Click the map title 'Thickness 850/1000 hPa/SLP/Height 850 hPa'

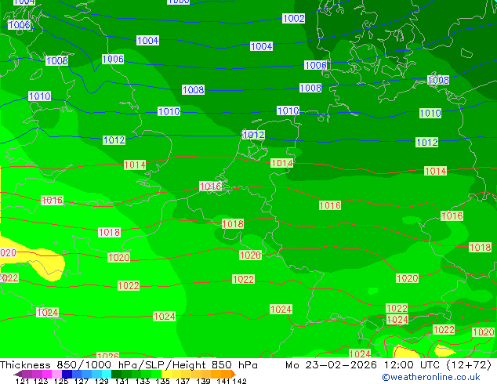click(129, 365)
